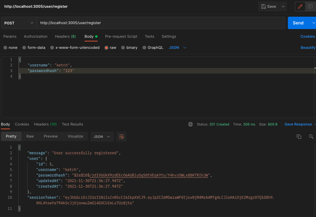This screenshot has width=316, height=217.
Task: Click the network globe icon
Action: (191, 124)
